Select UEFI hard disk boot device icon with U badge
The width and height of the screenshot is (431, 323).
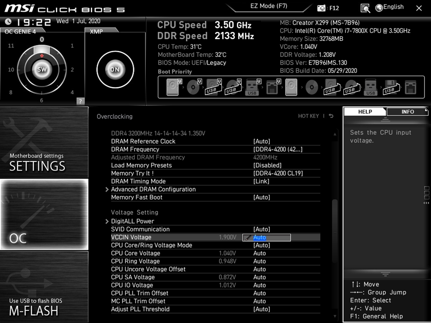point(174,87)
